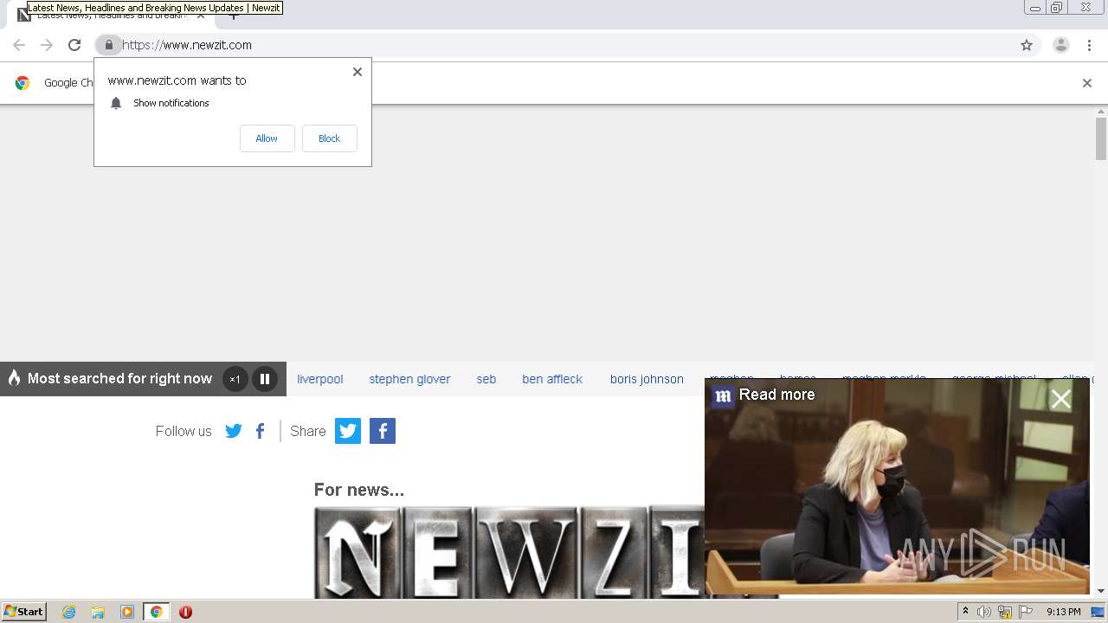Open the stephen glover trending search
Image resolution: width=1108 pixels, height=623 pixels.
tap(409, 379)
